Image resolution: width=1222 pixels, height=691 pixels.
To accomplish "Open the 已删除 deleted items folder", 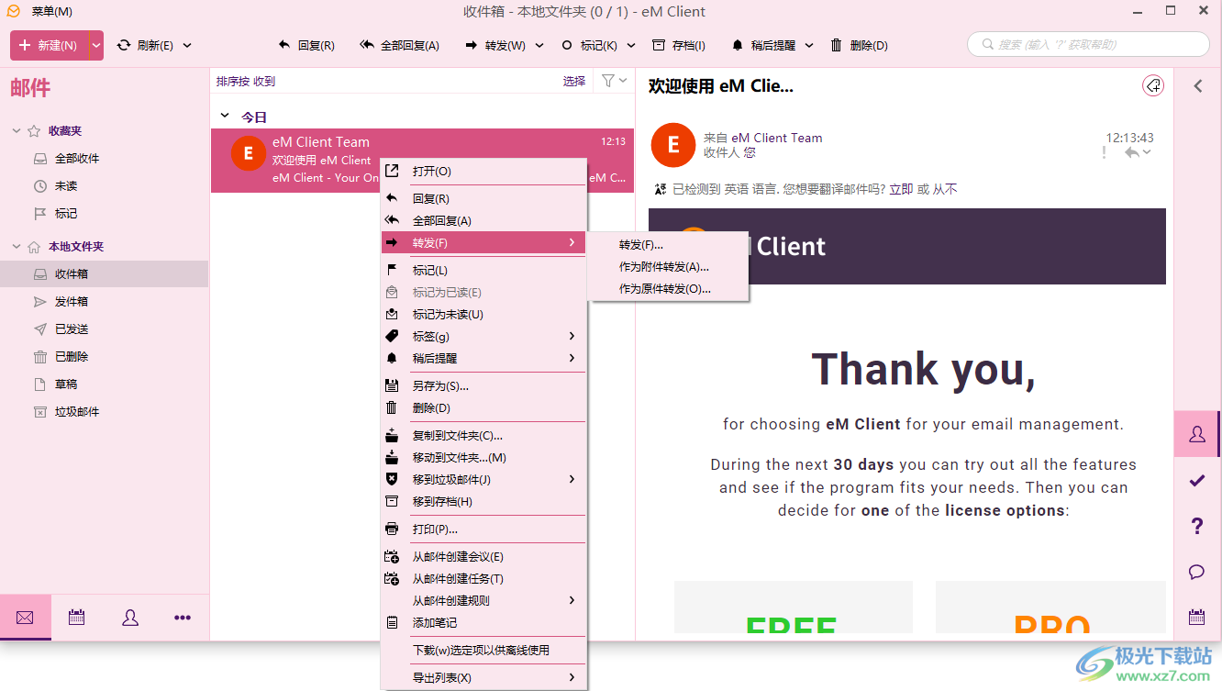I will [x=72, y=356].
